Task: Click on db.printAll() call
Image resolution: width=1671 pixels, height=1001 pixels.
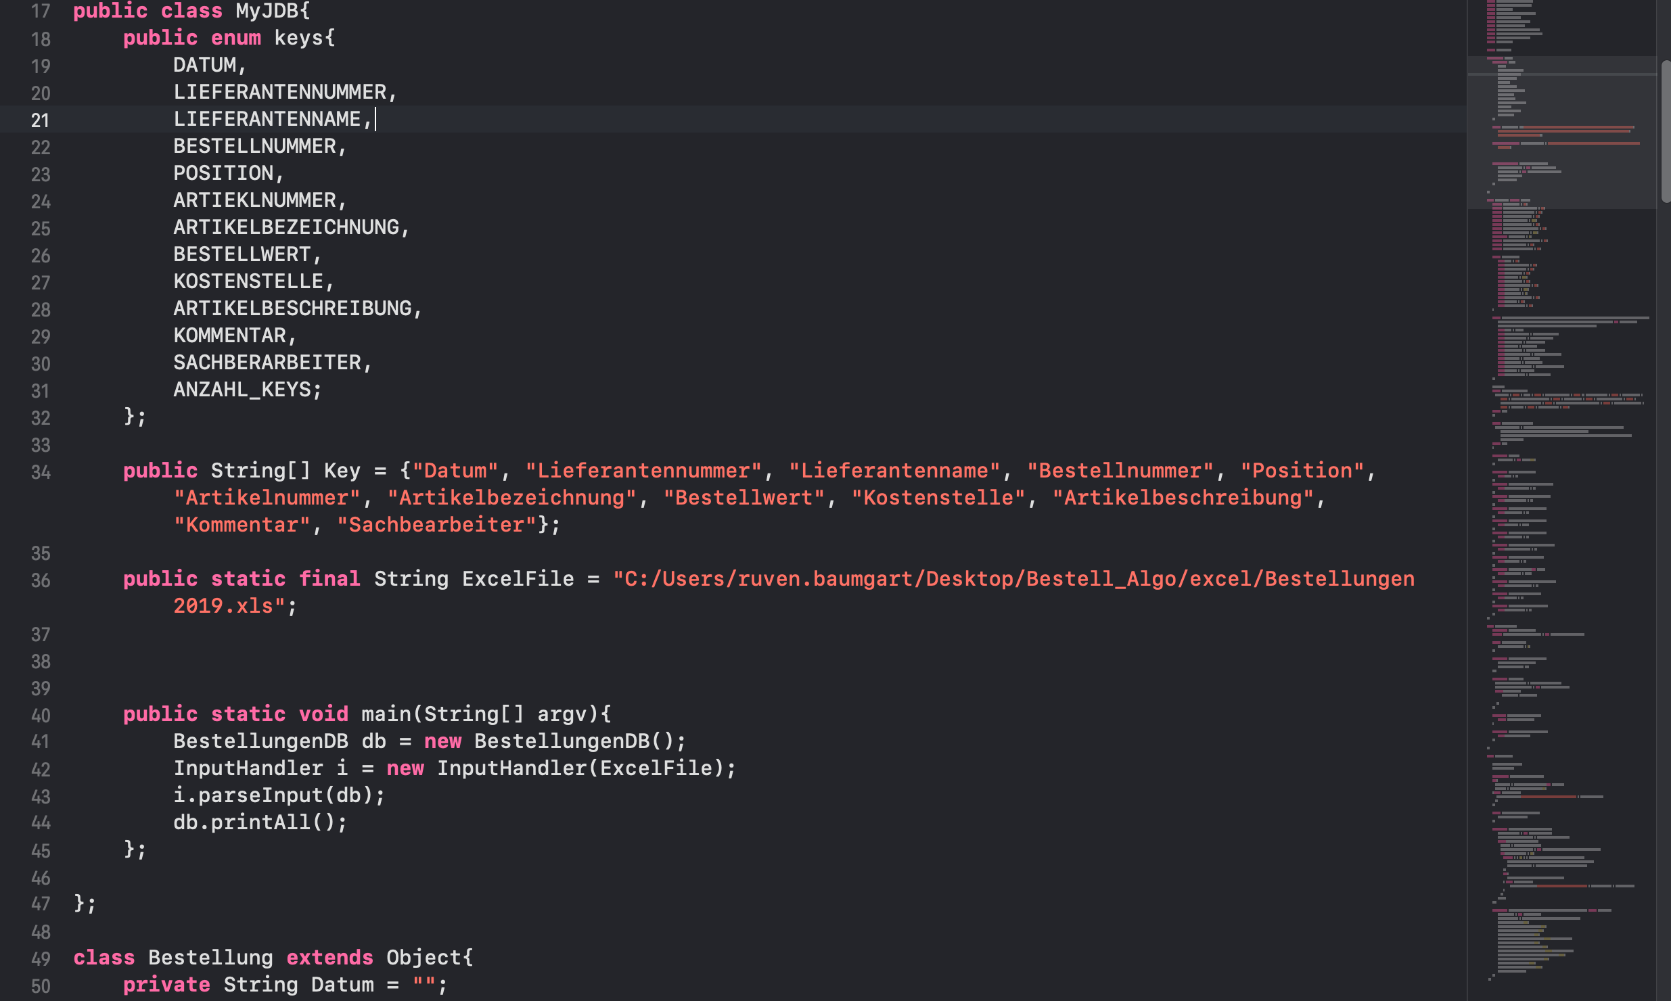Action: 260,822
